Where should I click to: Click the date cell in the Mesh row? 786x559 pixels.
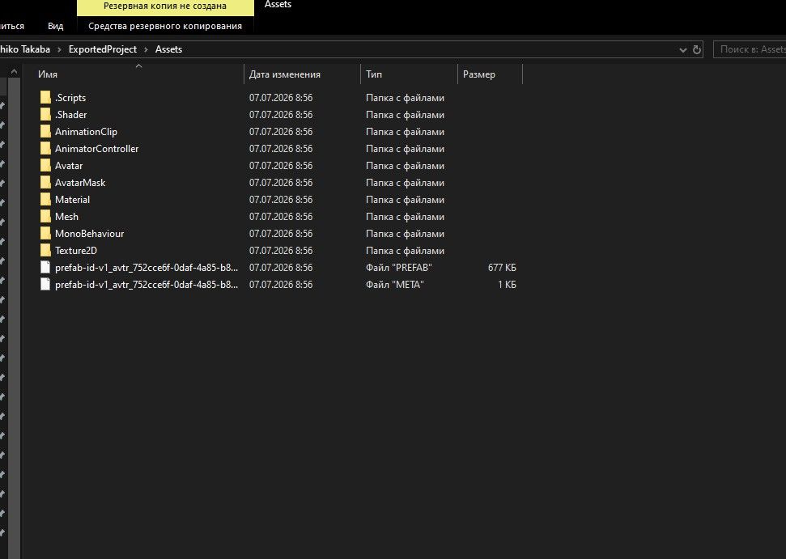pos(281,217)
